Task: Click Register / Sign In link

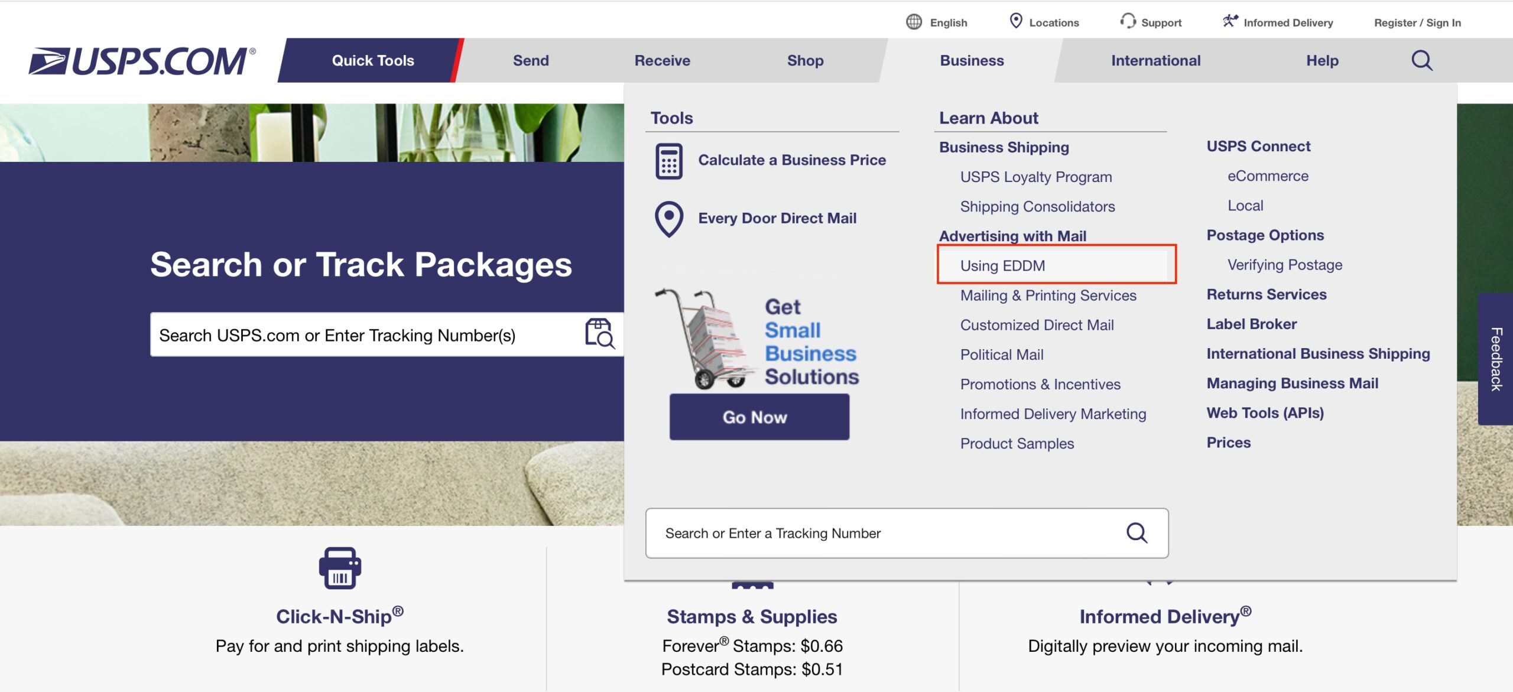Action: pos(1415,20)
